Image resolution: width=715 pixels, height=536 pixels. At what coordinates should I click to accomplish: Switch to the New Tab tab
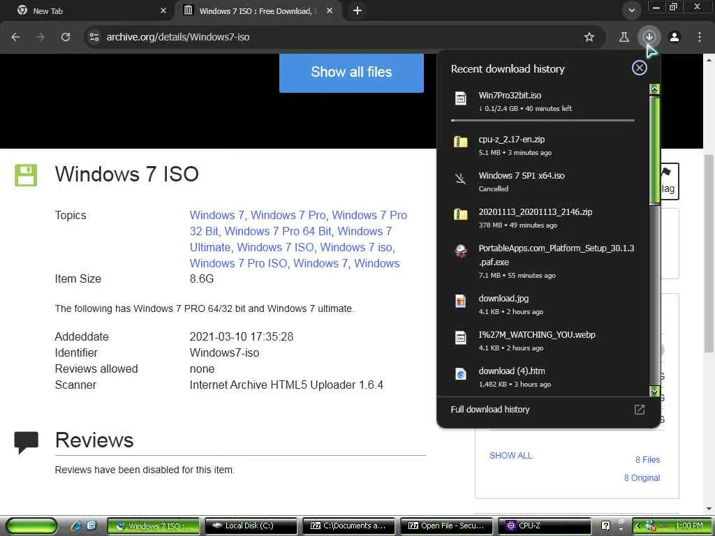click(87, 10)
